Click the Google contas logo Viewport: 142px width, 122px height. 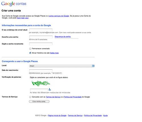tap(14, 4)
